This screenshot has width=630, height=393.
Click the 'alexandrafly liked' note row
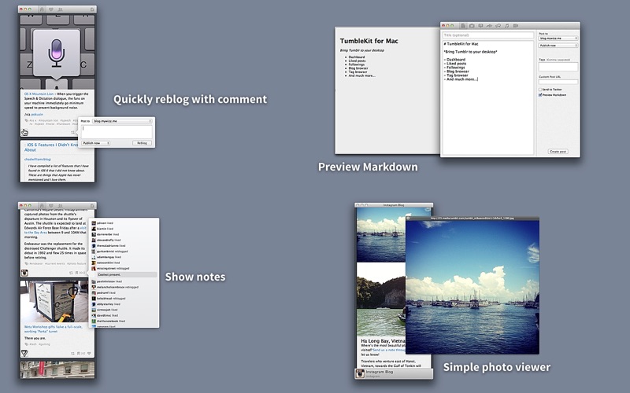pos(106,240)
